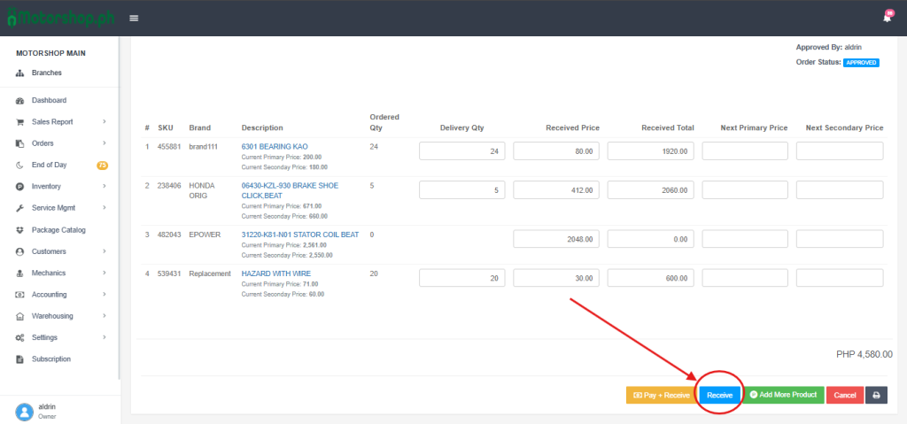Click the Branches icon in sidebar

(19, 73)
